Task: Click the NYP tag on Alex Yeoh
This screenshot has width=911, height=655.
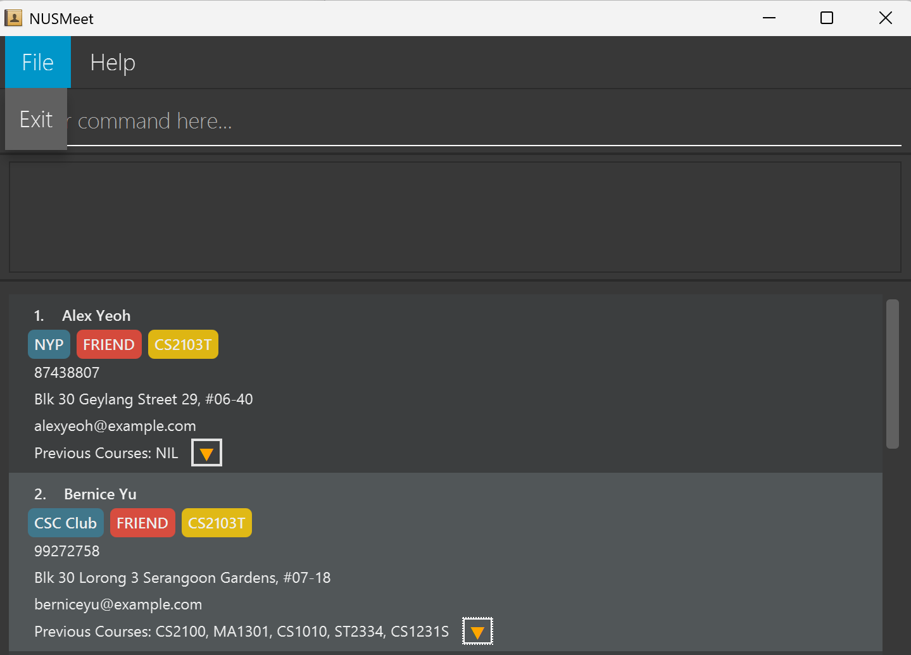Action: (49, 345)
